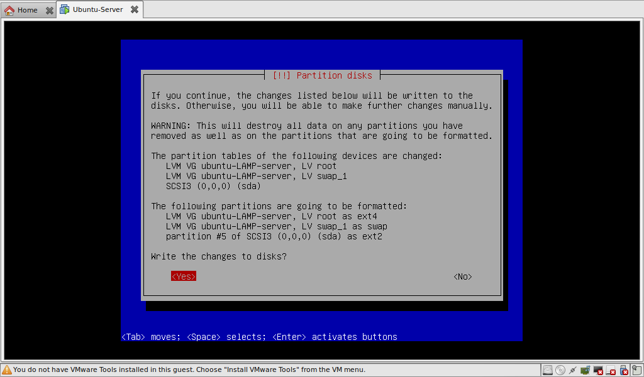The width and height of the screenshot is (644, 377).
Task: Close the Home tab
Action: [x=49, y=10]
